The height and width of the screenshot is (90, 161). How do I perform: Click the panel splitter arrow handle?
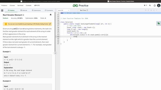tap(55, 53)
